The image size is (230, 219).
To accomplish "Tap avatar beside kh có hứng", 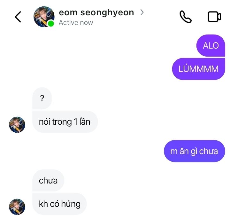I will (17, 207).
